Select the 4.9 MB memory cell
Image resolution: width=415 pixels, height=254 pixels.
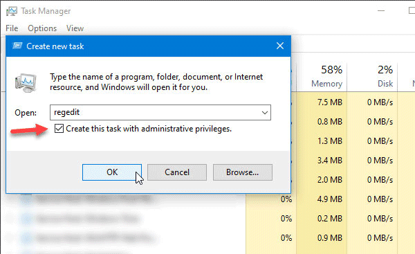click(322, 199)
